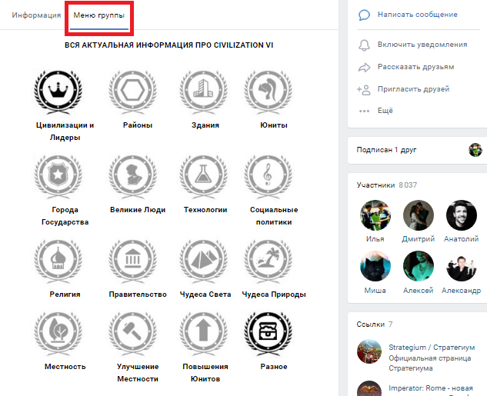Click the Strategium link thumbnail
This screenshot has width=487, height=396.
(x=369, y=351)
